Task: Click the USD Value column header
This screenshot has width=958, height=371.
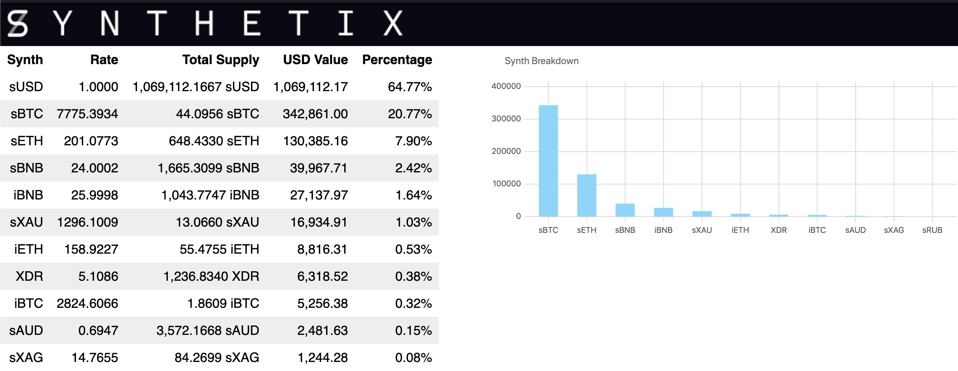Action: tap(315, 60)
